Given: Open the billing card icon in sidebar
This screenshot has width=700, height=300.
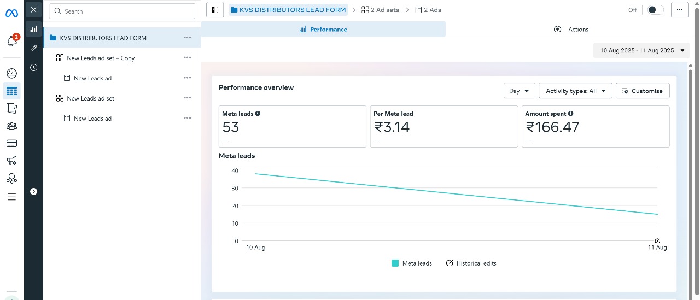Looking at the screenshot, I should (11, 143).
